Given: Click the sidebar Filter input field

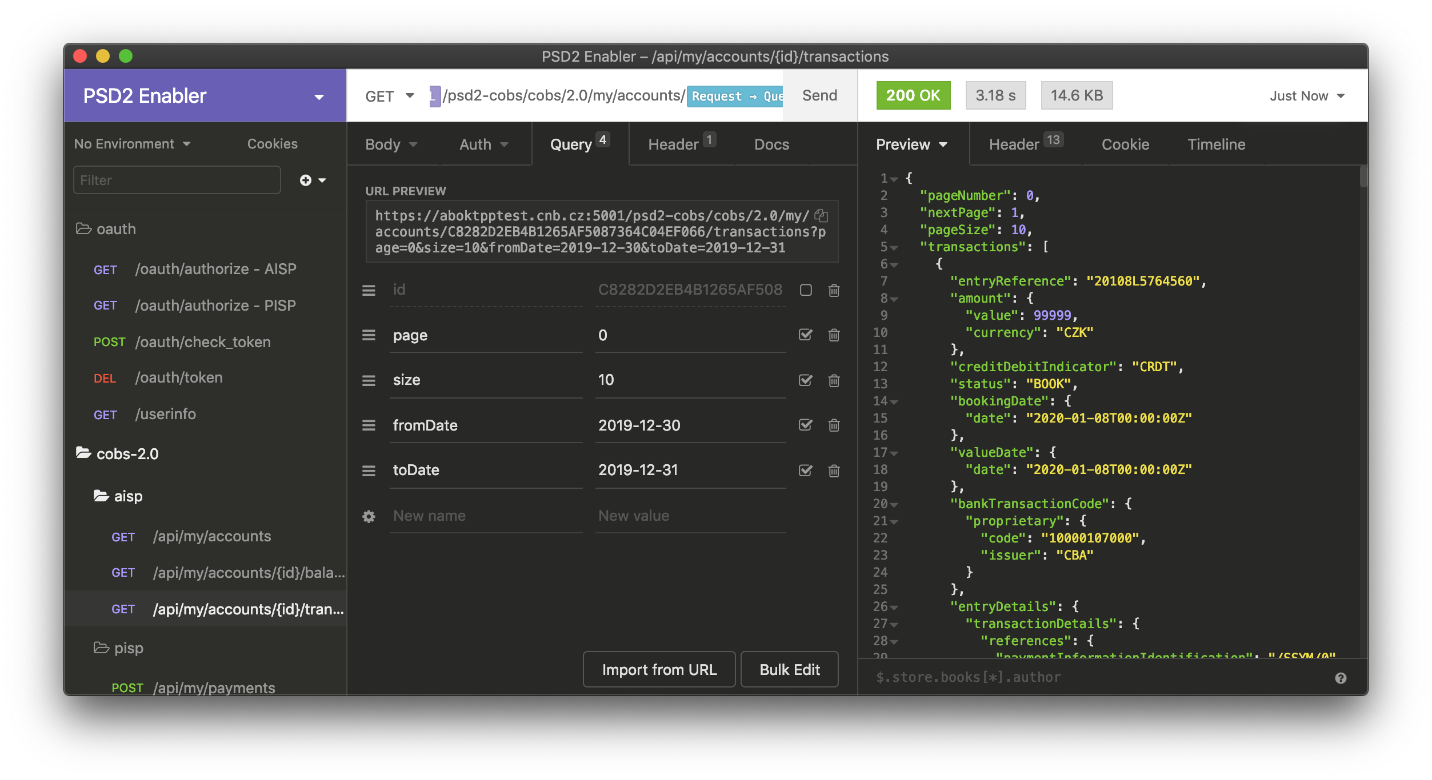Looking at the screenshot, I should [177, 180].
